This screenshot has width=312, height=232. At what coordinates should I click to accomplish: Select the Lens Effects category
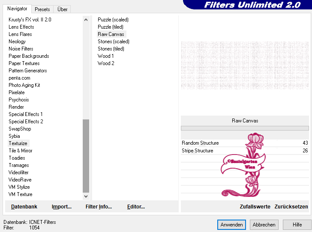point(21,27)
